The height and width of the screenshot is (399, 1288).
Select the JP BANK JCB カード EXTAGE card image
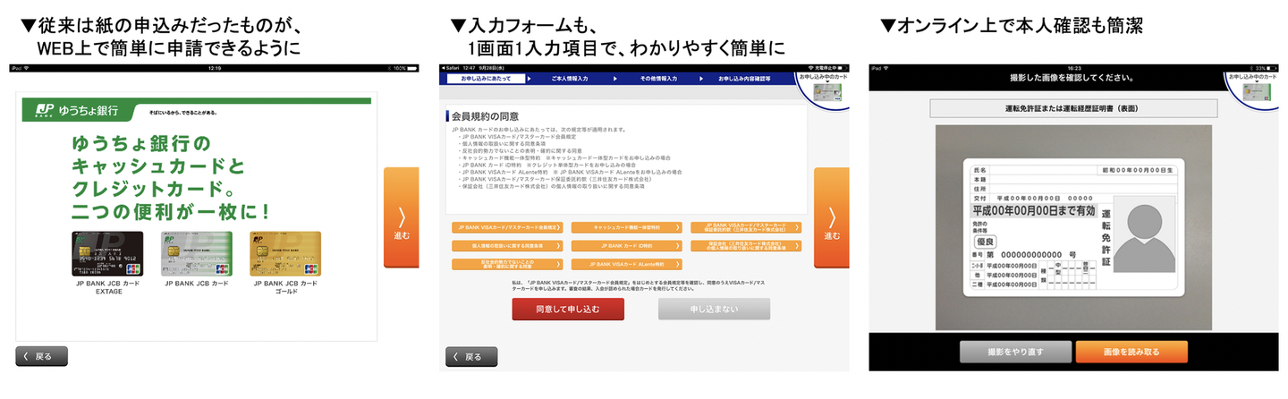[107, 253]
